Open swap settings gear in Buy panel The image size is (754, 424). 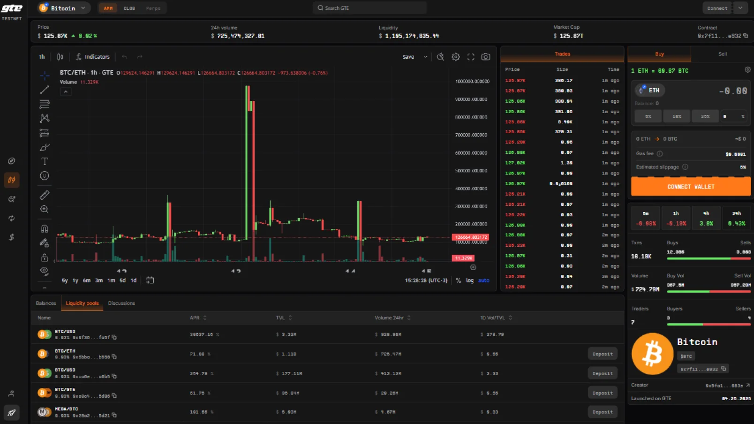pyautogui.click(x=747, y=70)
